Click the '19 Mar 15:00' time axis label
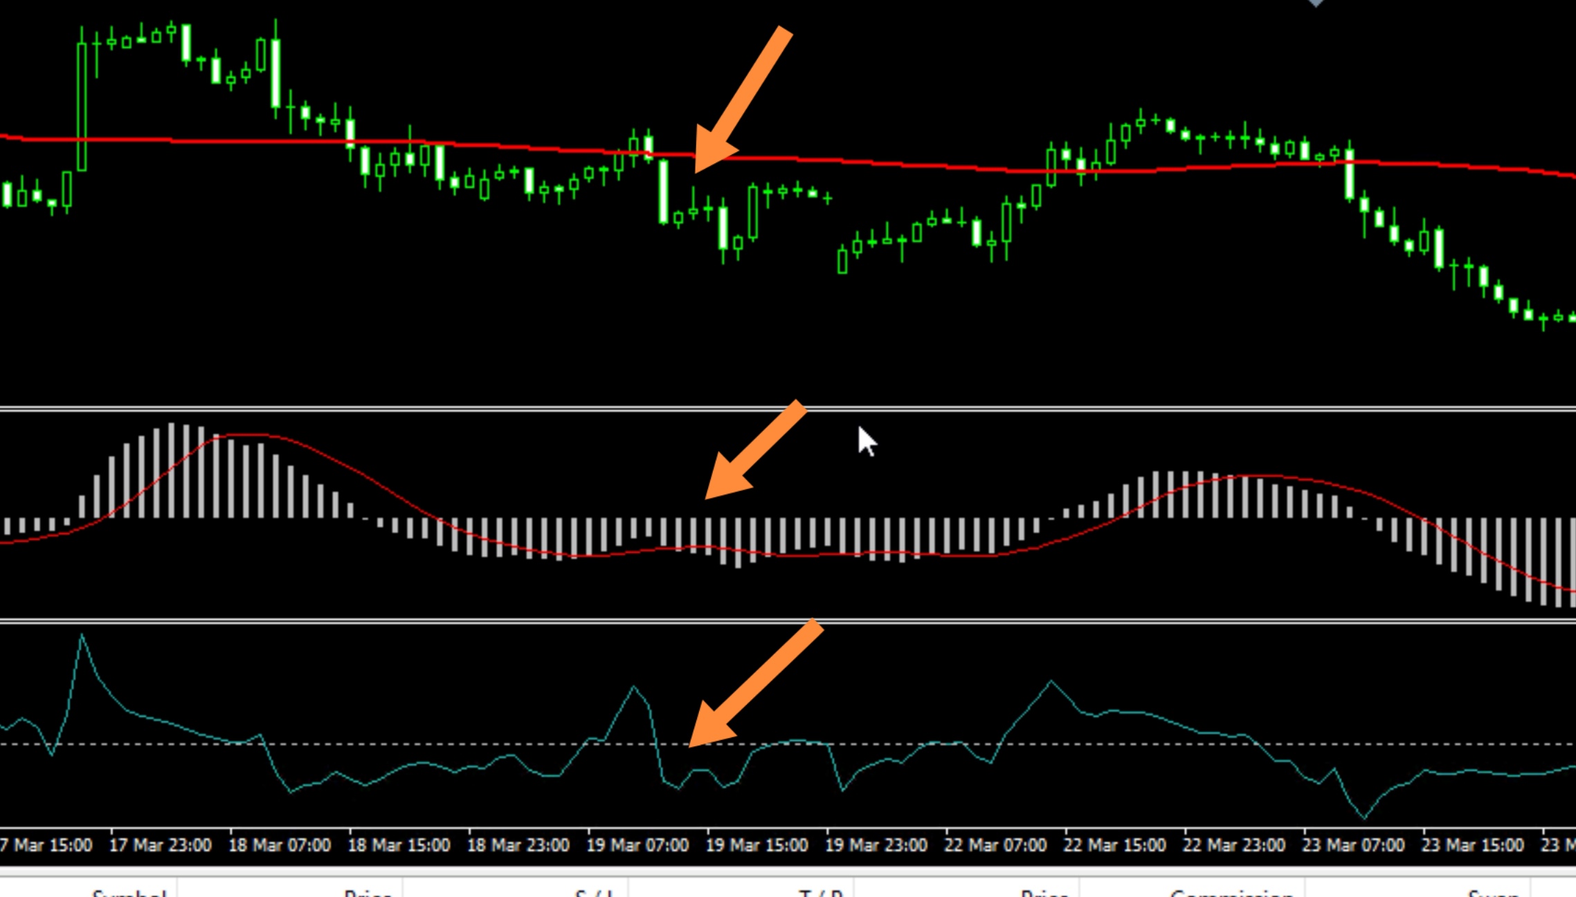 pos(757,845)
